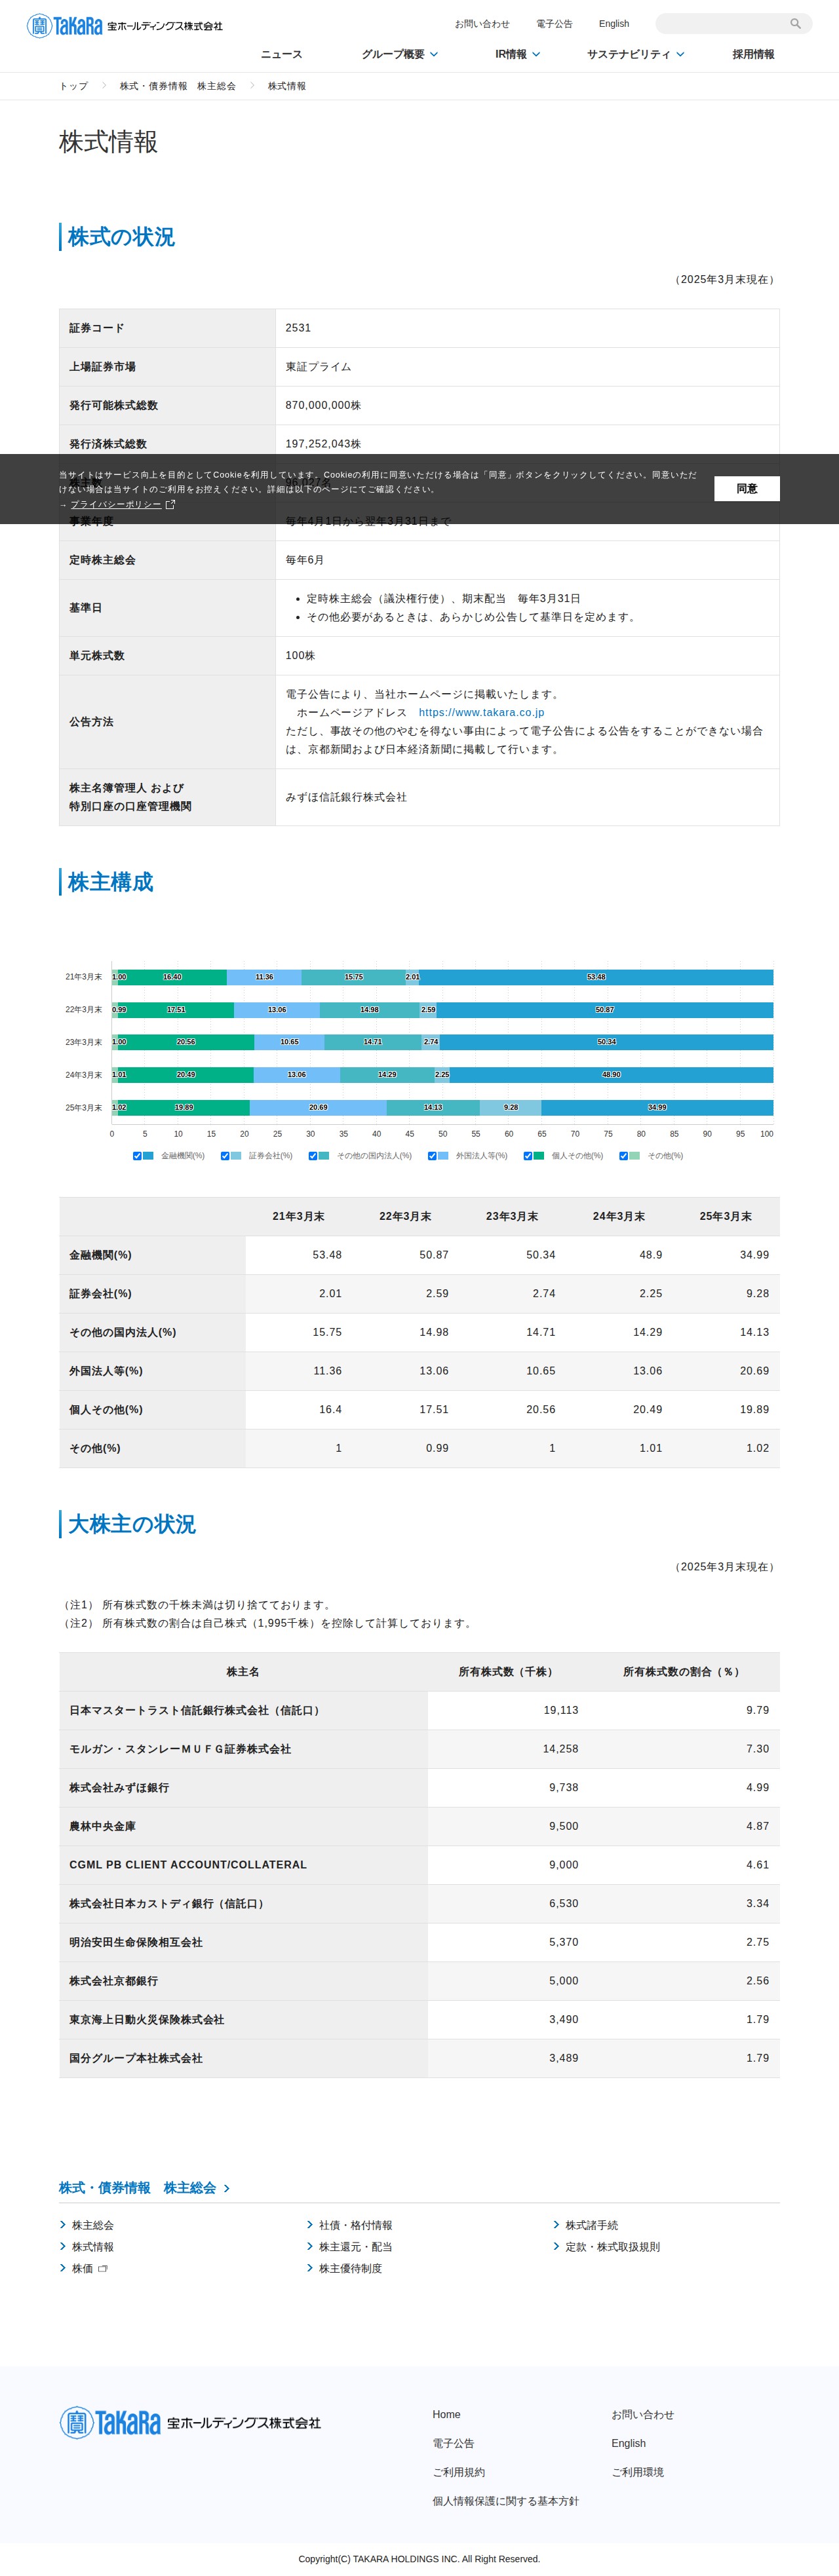Toggle 外国法人等(%) legend checkbox

click(x=432, y=1156)
